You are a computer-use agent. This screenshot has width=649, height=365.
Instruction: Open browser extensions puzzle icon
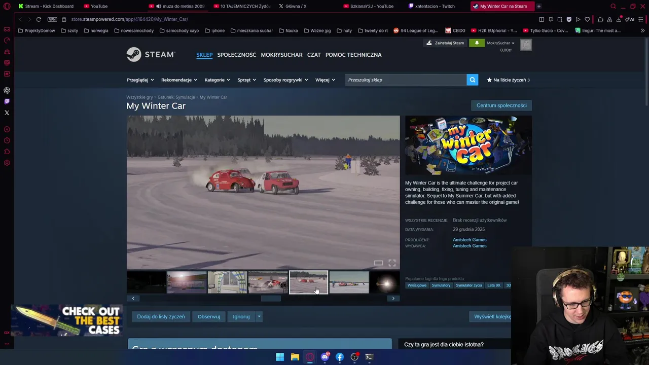click(x=600, y=19)
